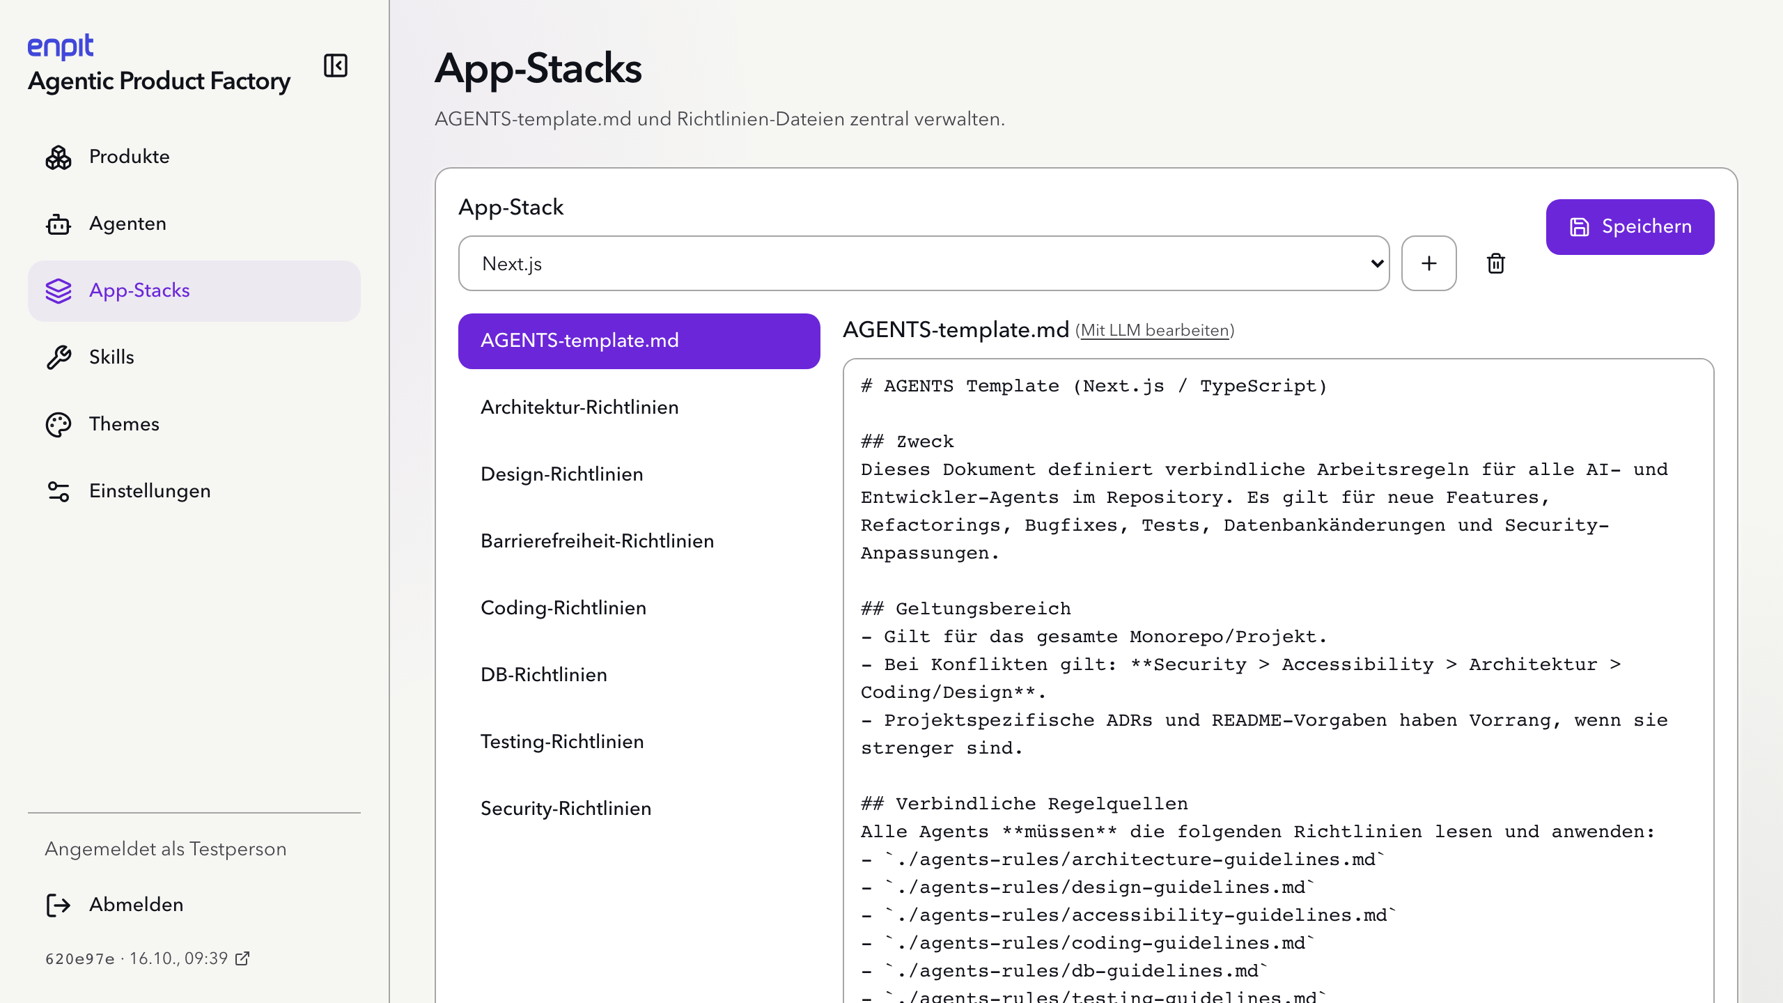Open Security-Richtlinien file
The height and width of the screenshot is (1003, 1783).
[x=639, y=809]
